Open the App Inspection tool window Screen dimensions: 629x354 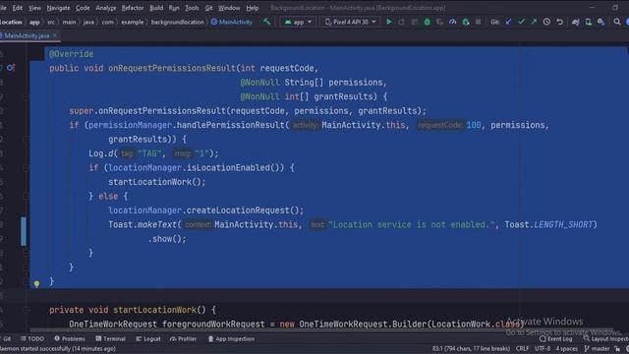point(231,338)
